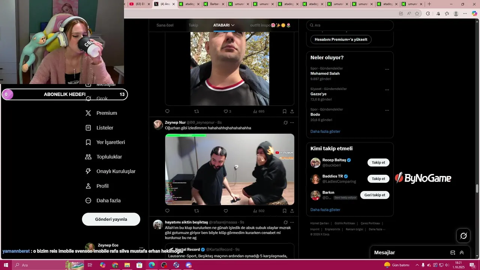
Task: Open Listeler from the sidebar
Action: coord(99,127)
